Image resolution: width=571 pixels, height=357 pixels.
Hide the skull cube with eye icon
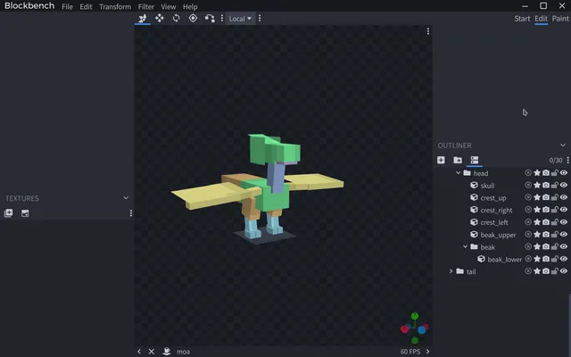click(x=564, y=185)
